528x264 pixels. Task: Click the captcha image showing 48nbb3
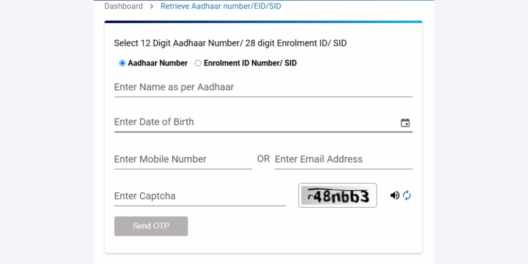pos(338,195)
